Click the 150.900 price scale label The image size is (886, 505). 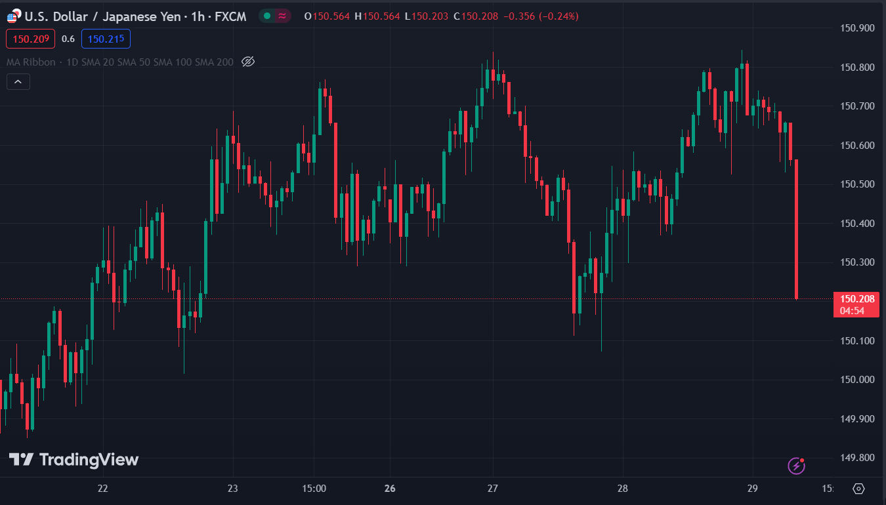[858, 28]
